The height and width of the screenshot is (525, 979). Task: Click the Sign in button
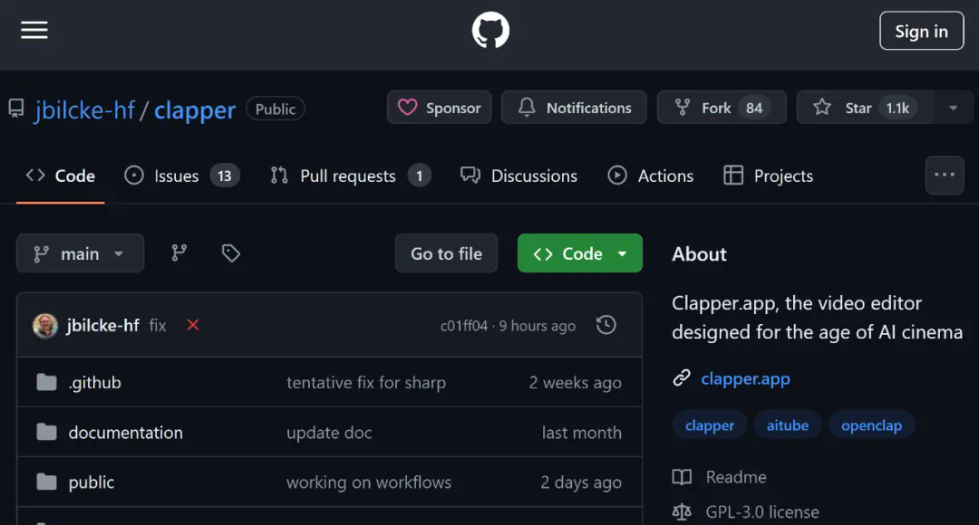[x=921, y=31]
